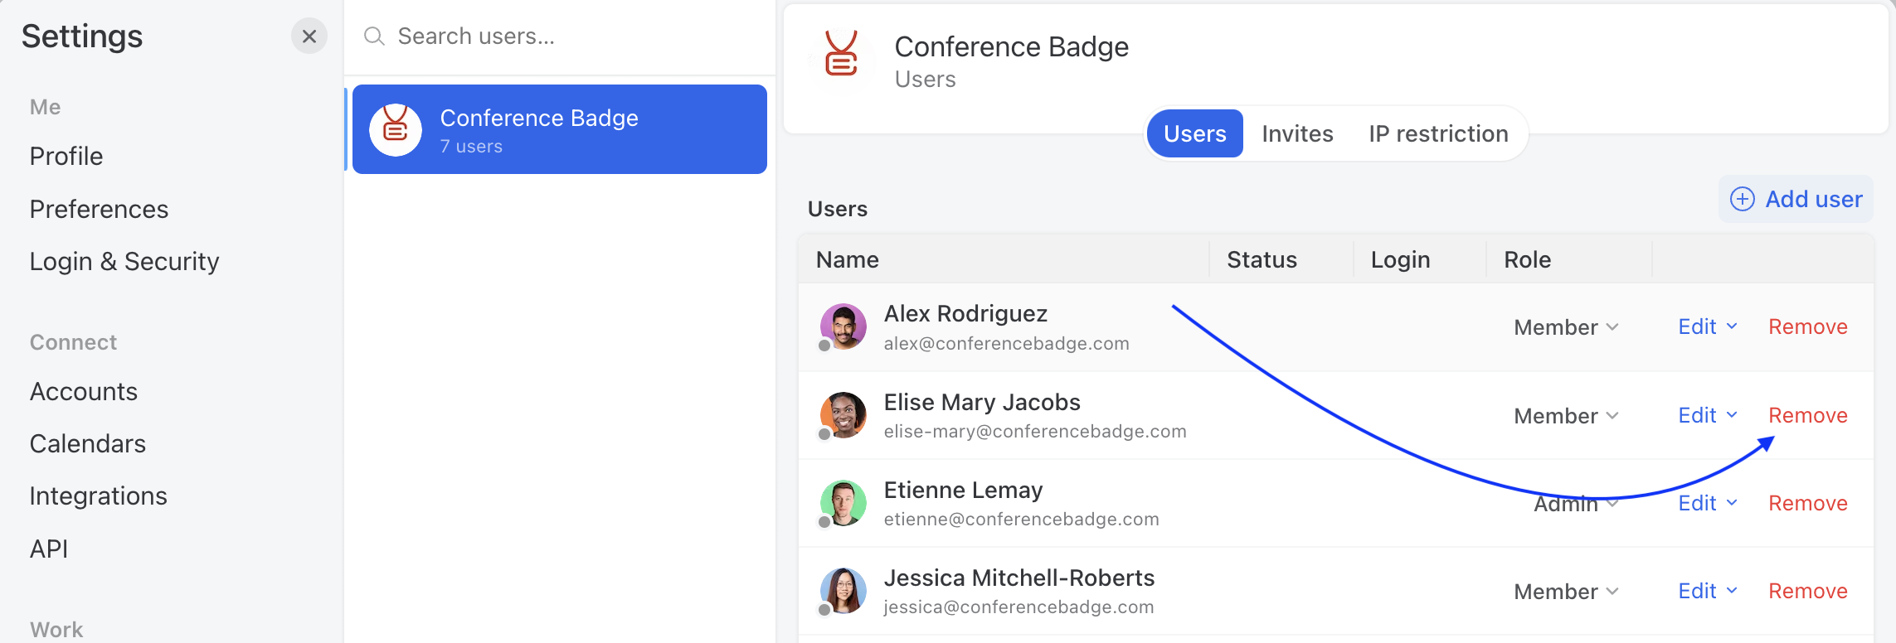Select the Conference Badge team with 7 users
This screenshot has width=1896, height=643.
point(560,129)
